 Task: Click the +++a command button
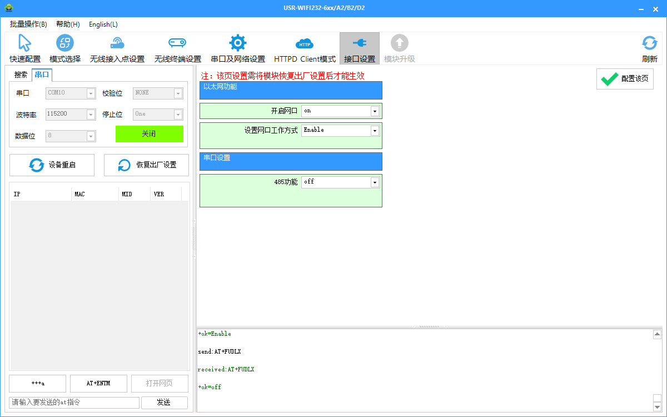coord(38,384)
